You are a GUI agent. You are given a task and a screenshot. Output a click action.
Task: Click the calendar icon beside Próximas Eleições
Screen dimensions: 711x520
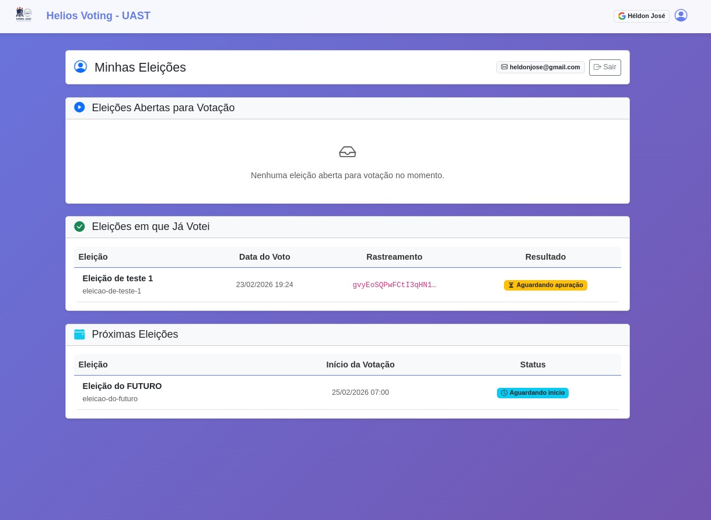point(79,334)
